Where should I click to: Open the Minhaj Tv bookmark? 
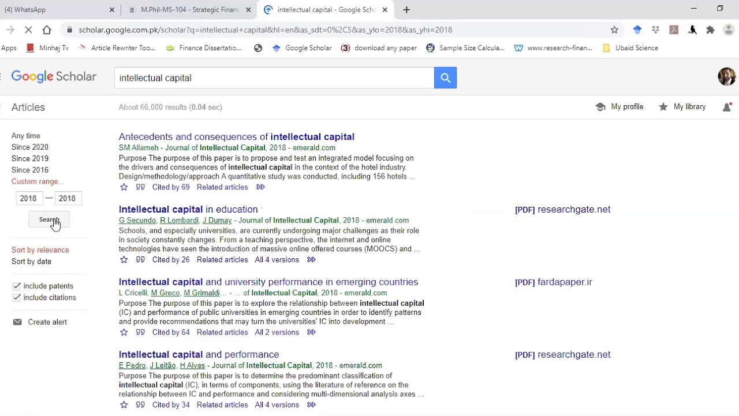pos(47,48)
